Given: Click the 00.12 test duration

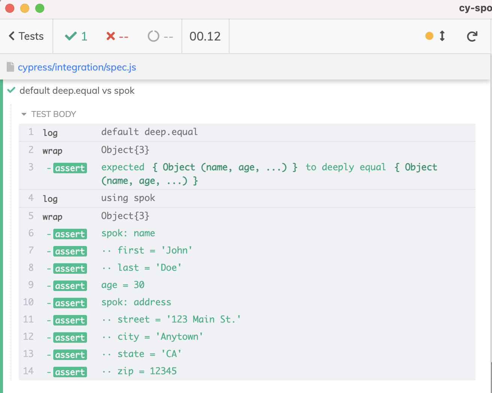Looking at the screenshot, I should (205, 36).
